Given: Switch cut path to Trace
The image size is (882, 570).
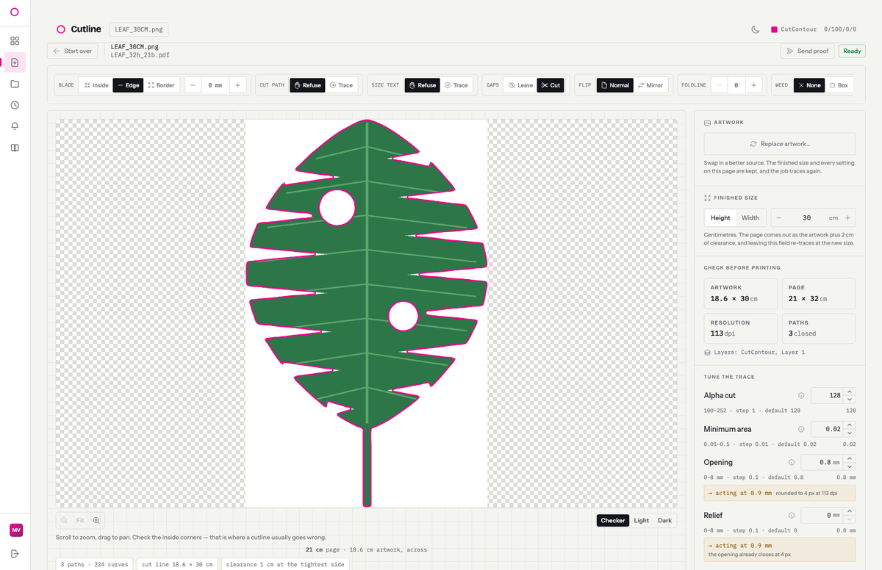Looking at the screenshot, I should click(340, 85).
